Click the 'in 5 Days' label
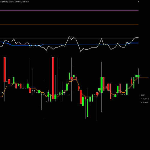The image size is (150, 150). click(x=144, y=103)
